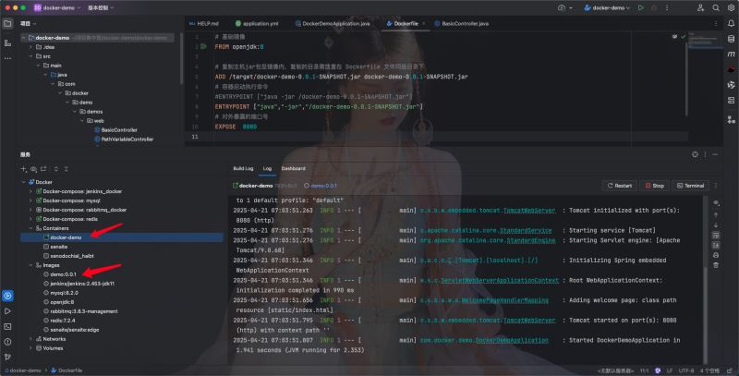Select the redis:7.2.4 image
The image size is (739, 376).
[62, 321]
